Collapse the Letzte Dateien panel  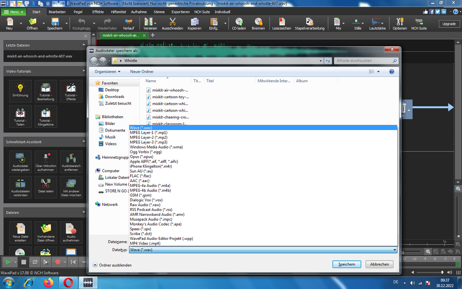pyautogui.click(x=84, y=45)
